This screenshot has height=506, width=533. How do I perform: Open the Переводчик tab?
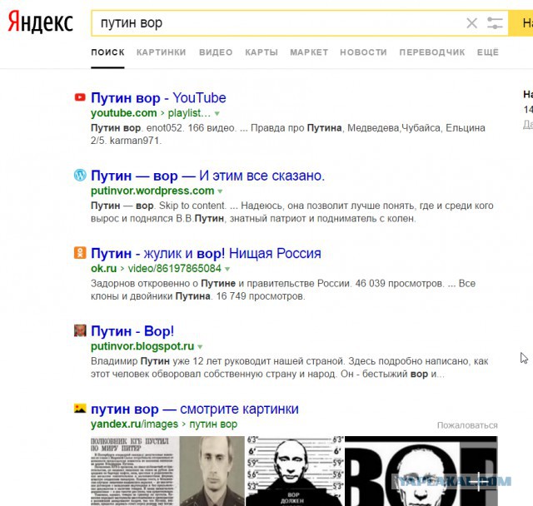(x=432, y=52)
